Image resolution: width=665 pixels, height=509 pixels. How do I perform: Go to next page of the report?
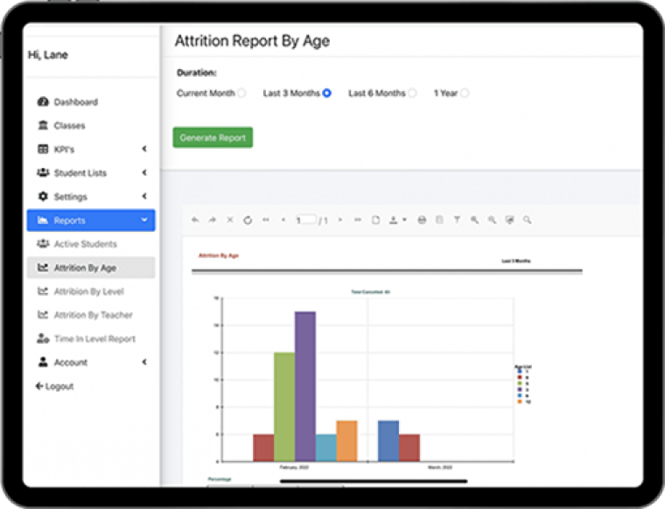coord(340,220)
